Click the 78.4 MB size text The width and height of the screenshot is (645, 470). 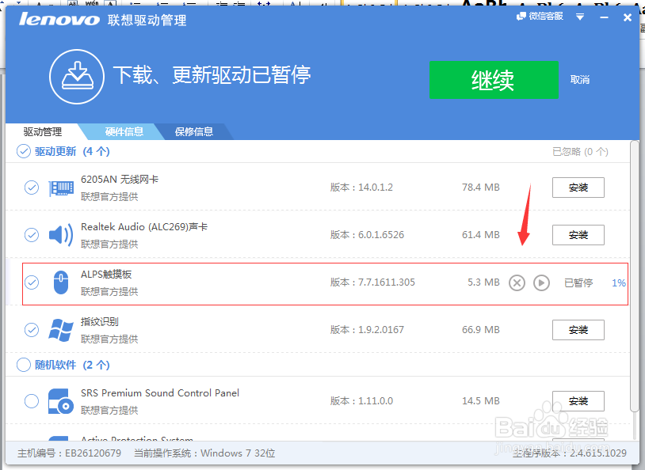[480, 188]
